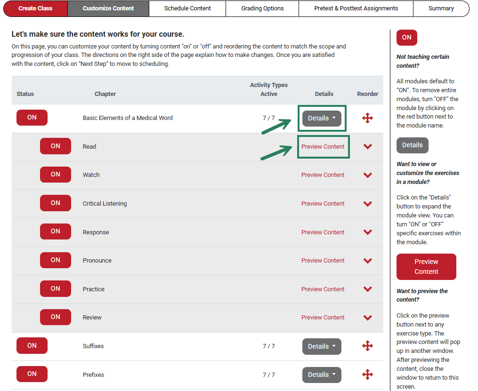The width and height of the screenshot is (478, 391).
Task: Expand the Details dropdown on the Prefixes row
Action: [322, 375]
